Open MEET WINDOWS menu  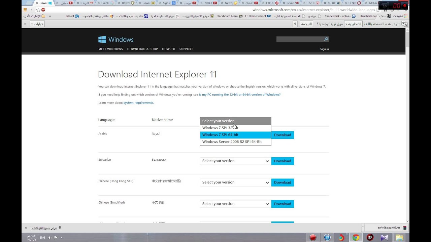pos(110,49)
